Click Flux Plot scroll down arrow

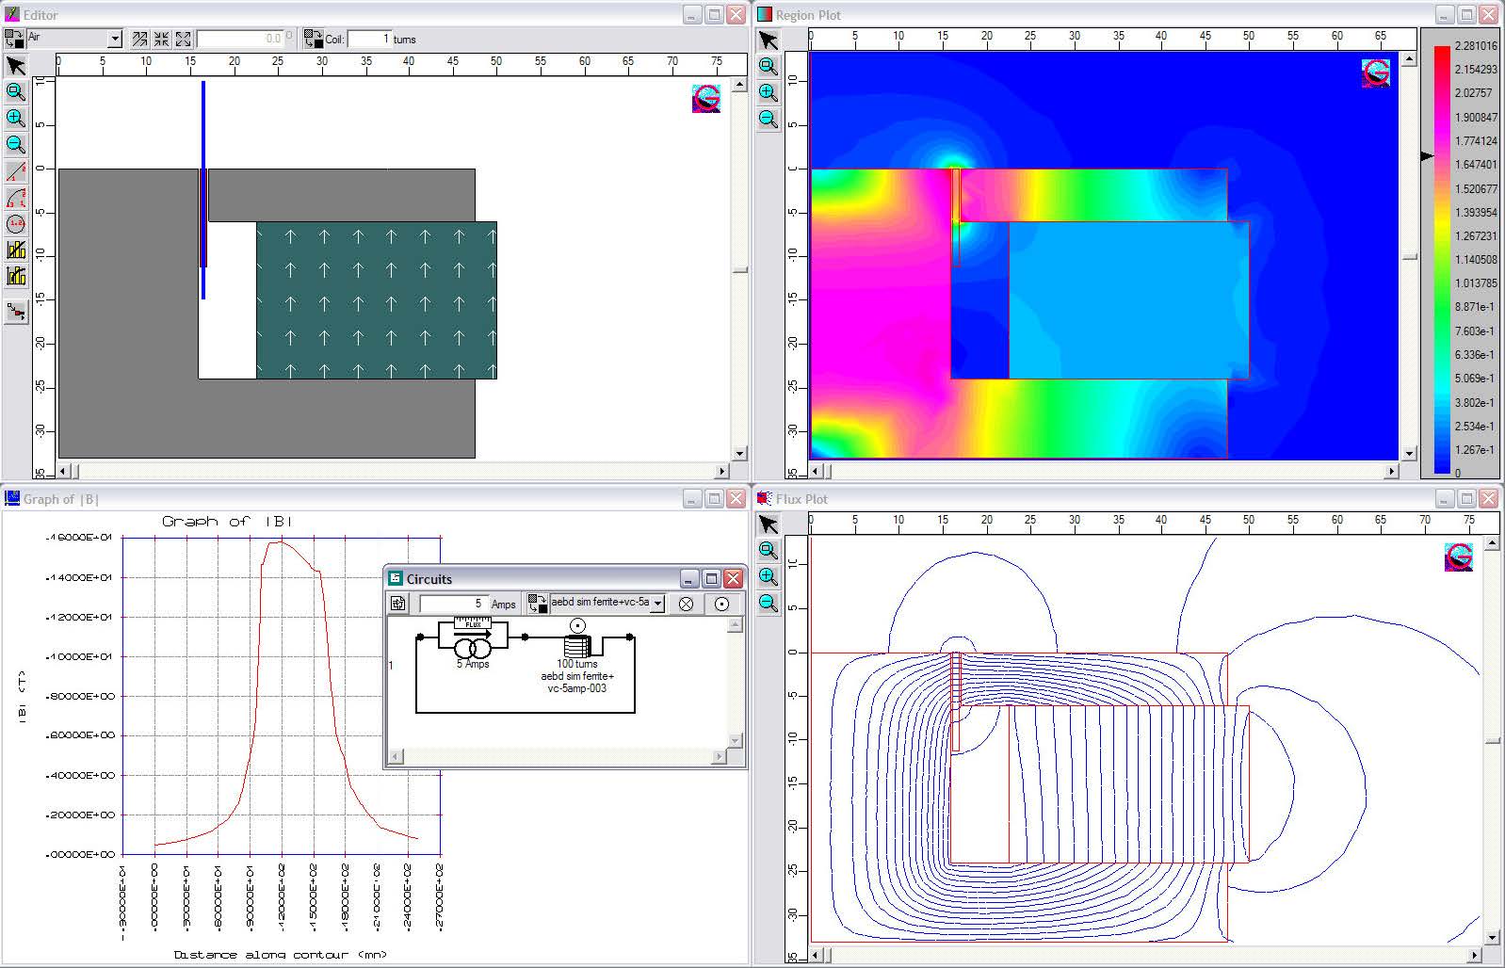[1492, 937]
